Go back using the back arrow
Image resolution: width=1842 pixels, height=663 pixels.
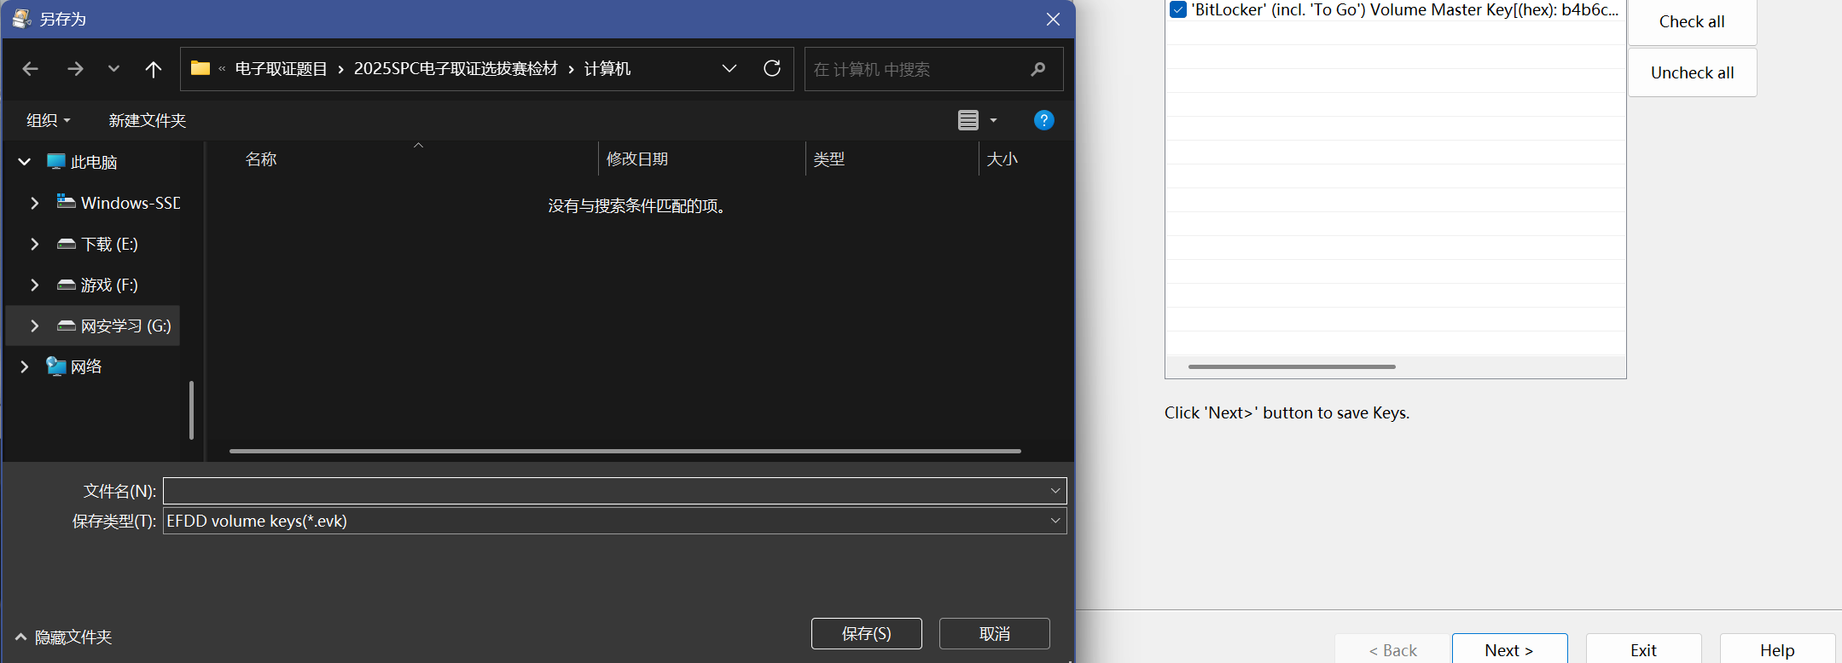31,69
